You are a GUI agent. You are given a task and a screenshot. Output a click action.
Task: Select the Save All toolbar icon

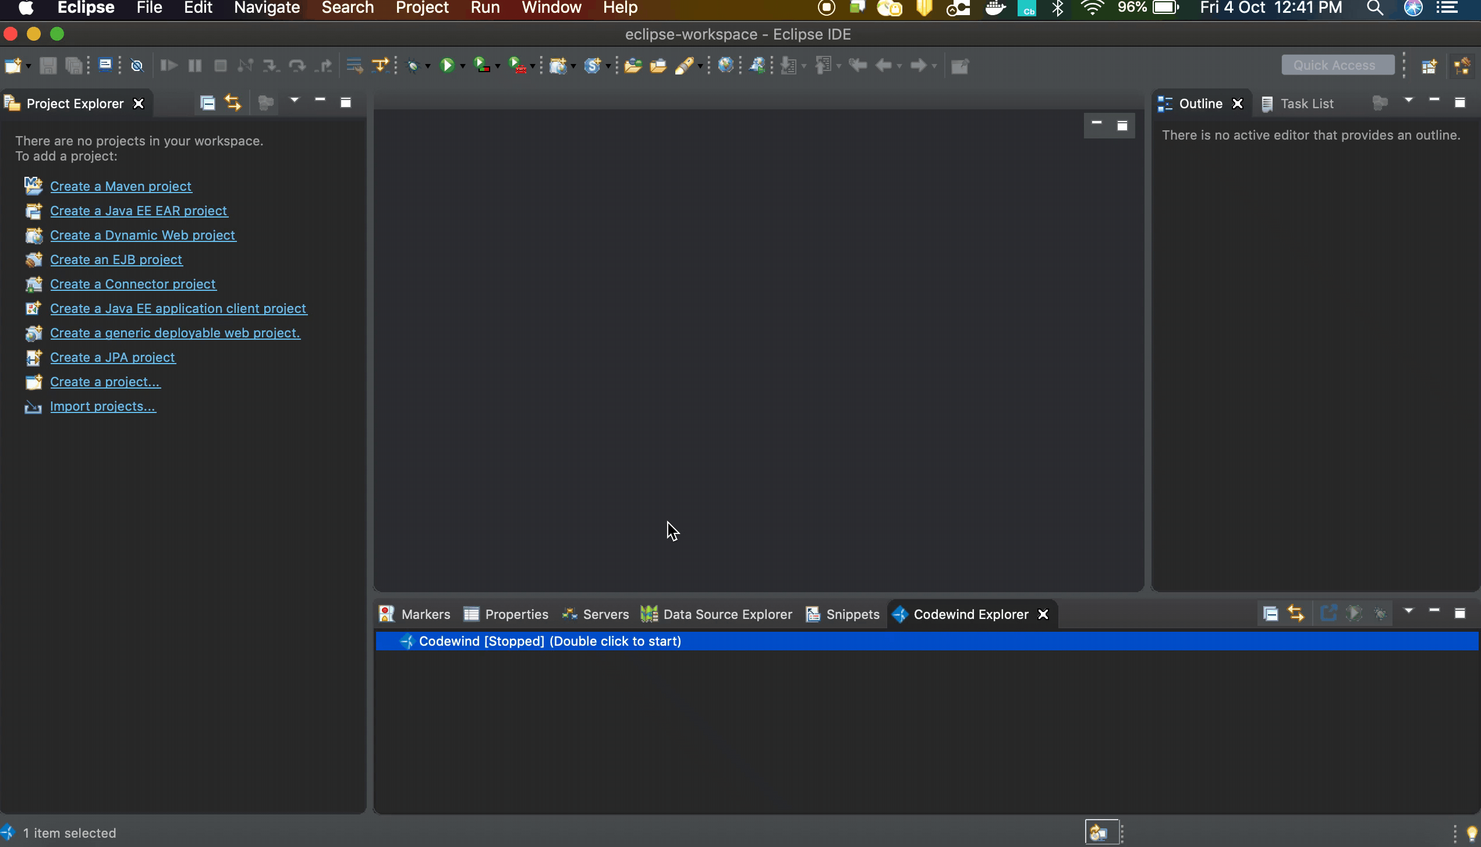[x=74, y=65]
